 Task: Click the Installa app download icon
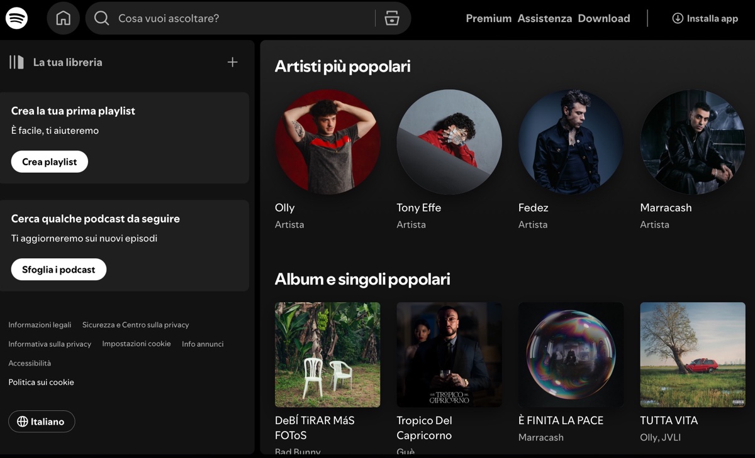[677, 18]
